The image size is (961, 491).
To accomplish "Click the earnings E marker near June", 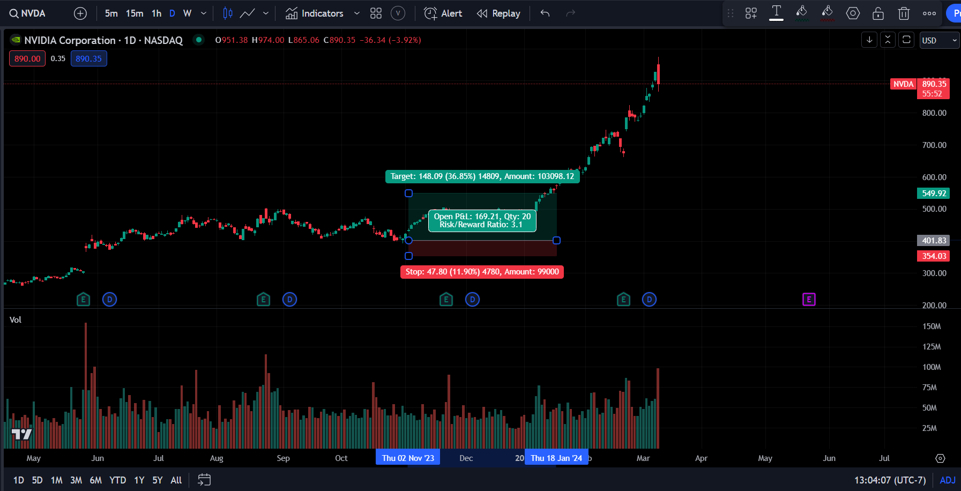I will pos(83,299).
